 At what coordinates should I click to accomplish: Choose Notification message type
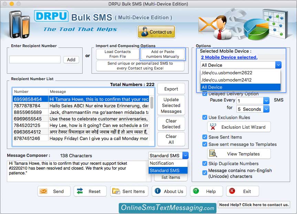168,163
